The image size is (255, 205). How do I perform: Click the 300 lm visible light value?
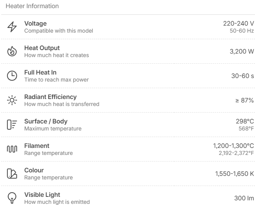click(x=244, y=198)
